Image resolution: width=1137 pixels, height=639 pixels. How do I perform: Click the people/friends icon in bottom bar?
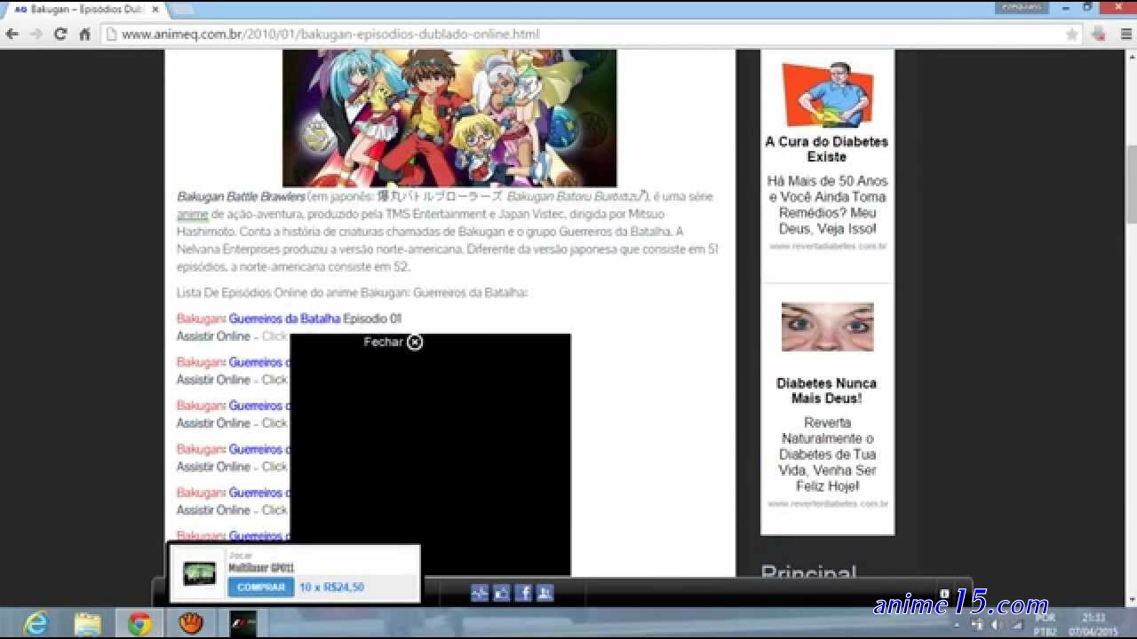[x=545, y=593]
